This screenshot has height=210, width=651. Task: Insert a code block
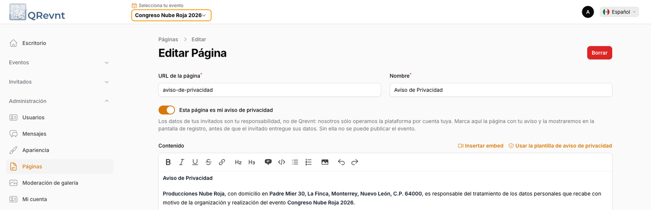tap(281, 162)
